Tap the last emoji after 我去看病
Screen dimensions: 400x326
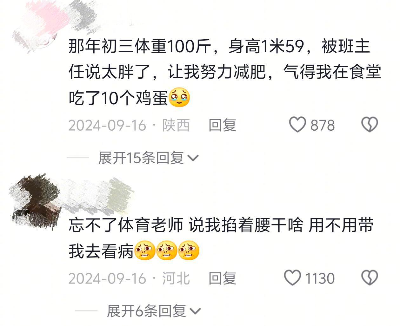[x=189, y=251]
